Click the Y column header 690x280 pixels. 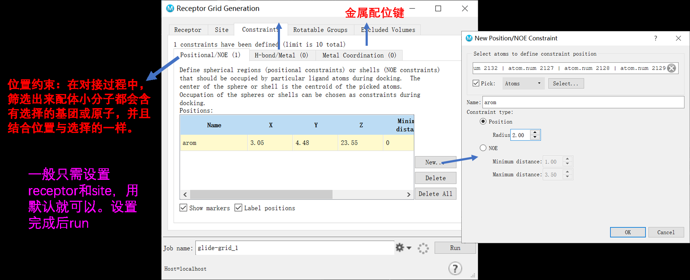pos(316,125)
